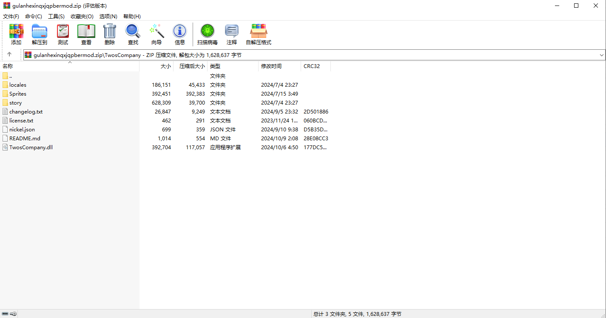Click status bar total summary text

click(357, 314)
